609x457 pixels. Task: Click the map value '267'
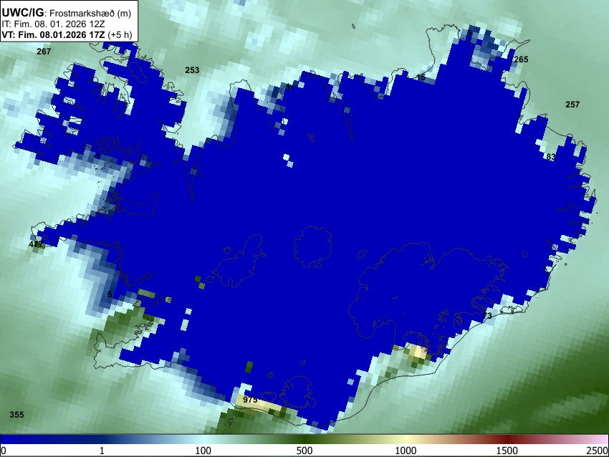pos(44,52)
